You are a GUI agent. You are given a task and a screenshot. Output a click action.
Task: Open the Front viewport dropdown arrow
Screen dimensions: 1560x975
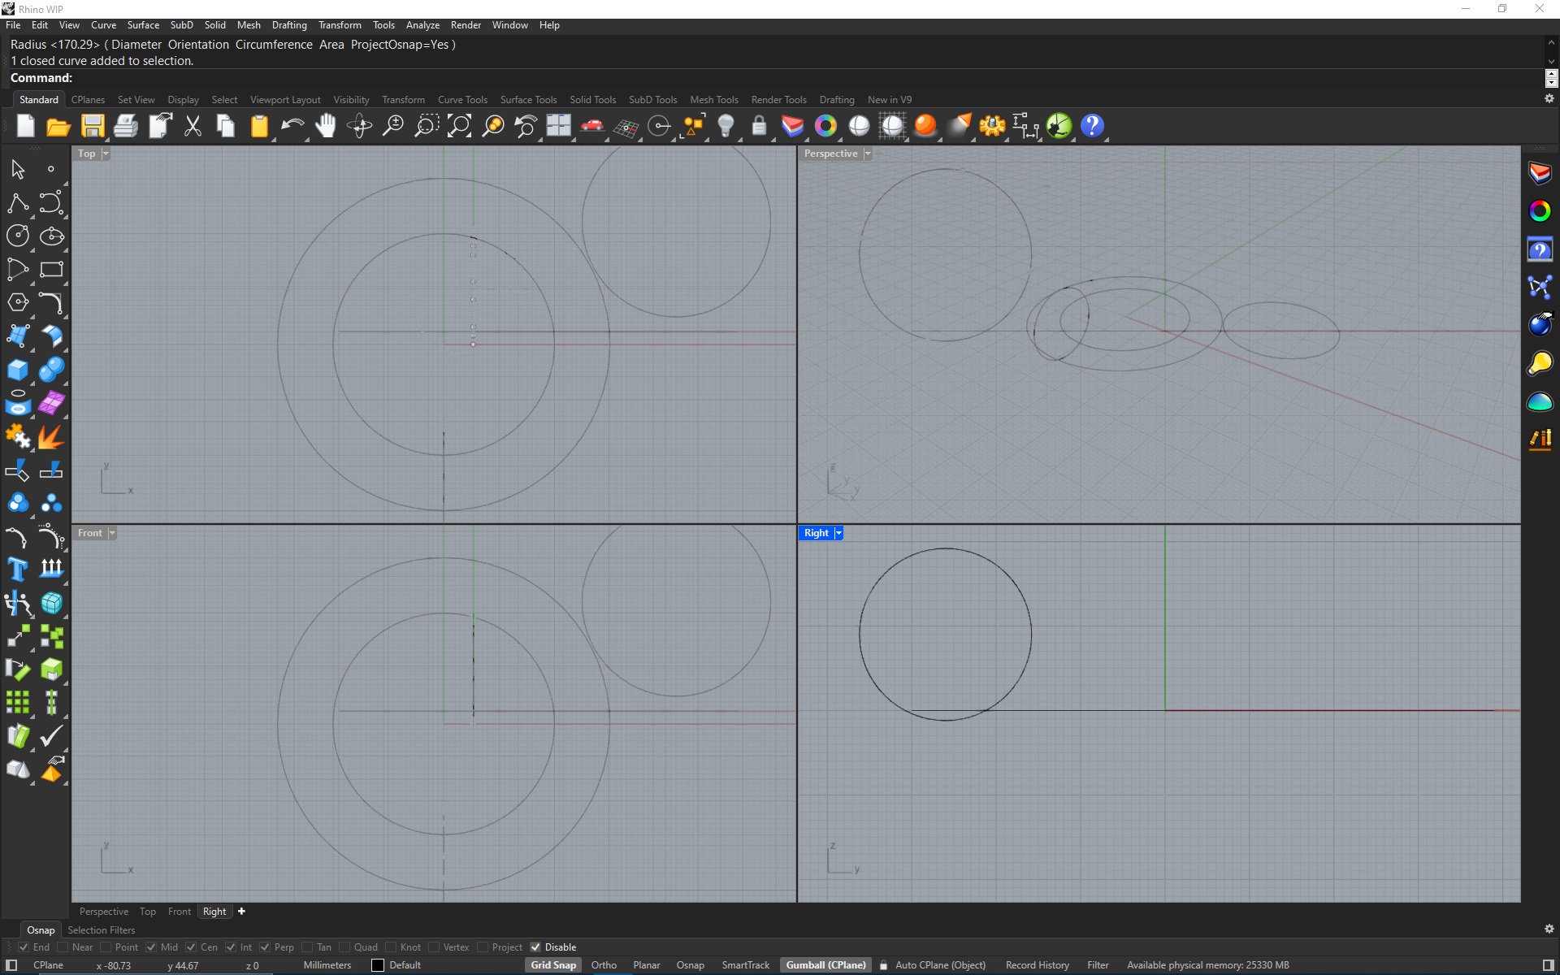[112, 533]
